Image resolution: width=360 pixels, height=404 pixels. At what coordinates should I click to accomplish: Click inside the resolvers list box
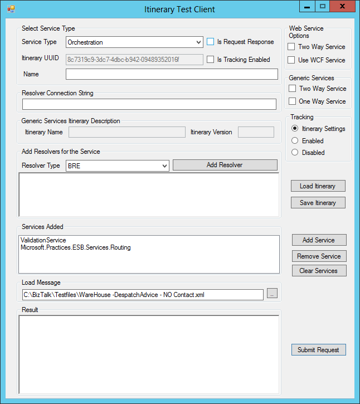coord(149,195)
